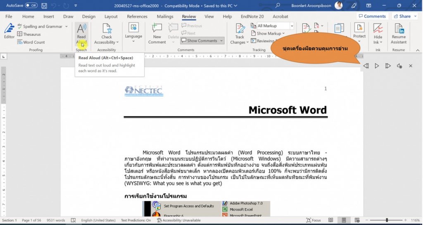The width and height of the screenshot is (423, 225).
Task: Toggle AutoSave switch
Action: [x=31, y=5]
